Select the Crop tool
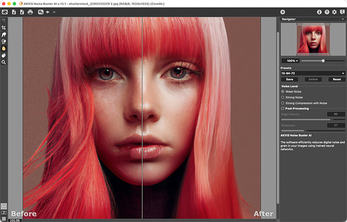347x222 pixels. point(4,28)
